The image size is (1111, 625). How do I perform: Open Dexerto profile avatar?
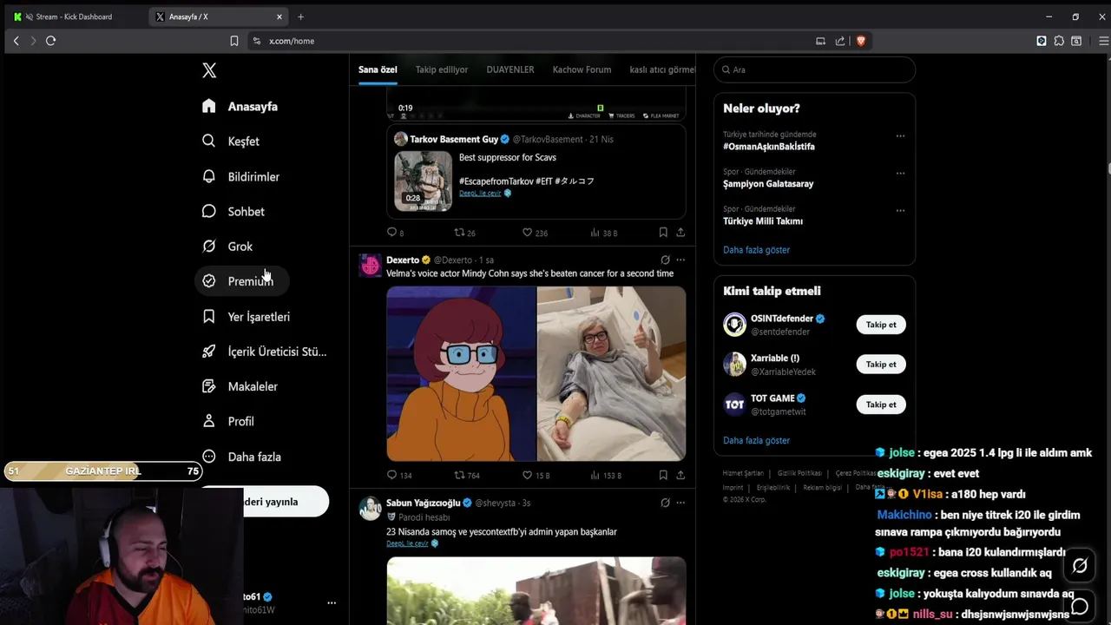pyautogui.click(x=371, y=266)
